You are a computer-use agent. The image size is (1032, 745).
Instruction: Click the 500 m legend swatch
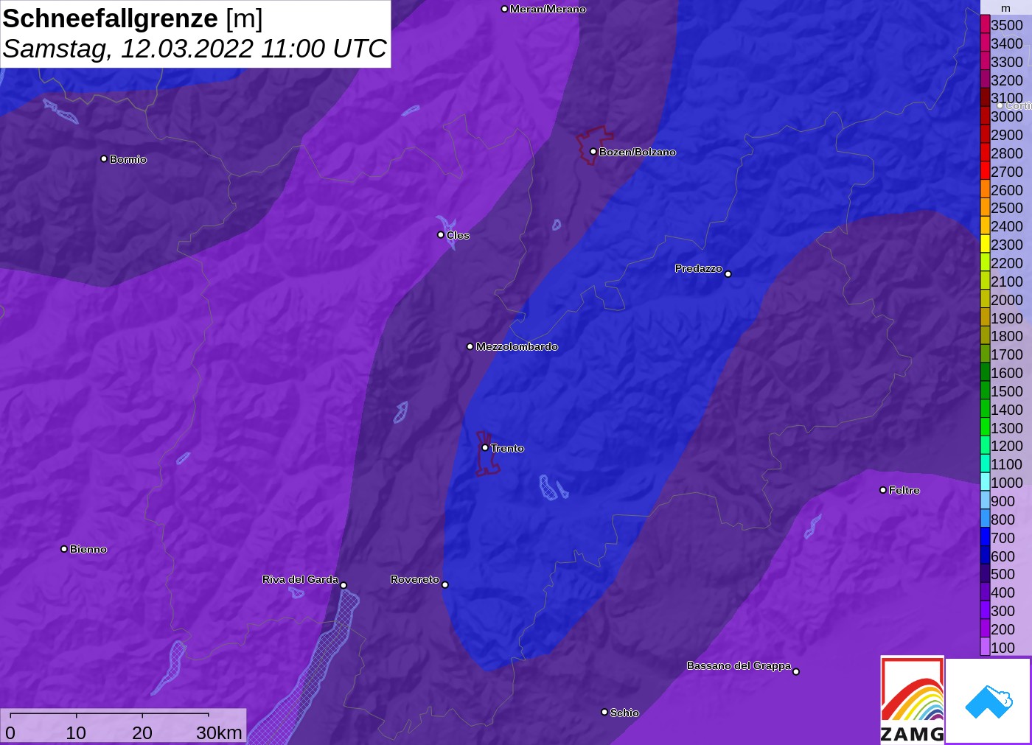985,573
